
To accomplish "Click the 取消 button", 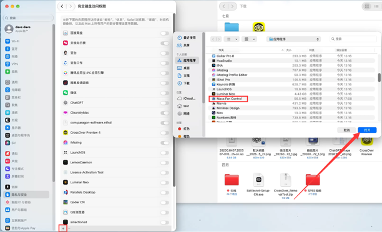I will pyautogui.click(x=346, y=130).
